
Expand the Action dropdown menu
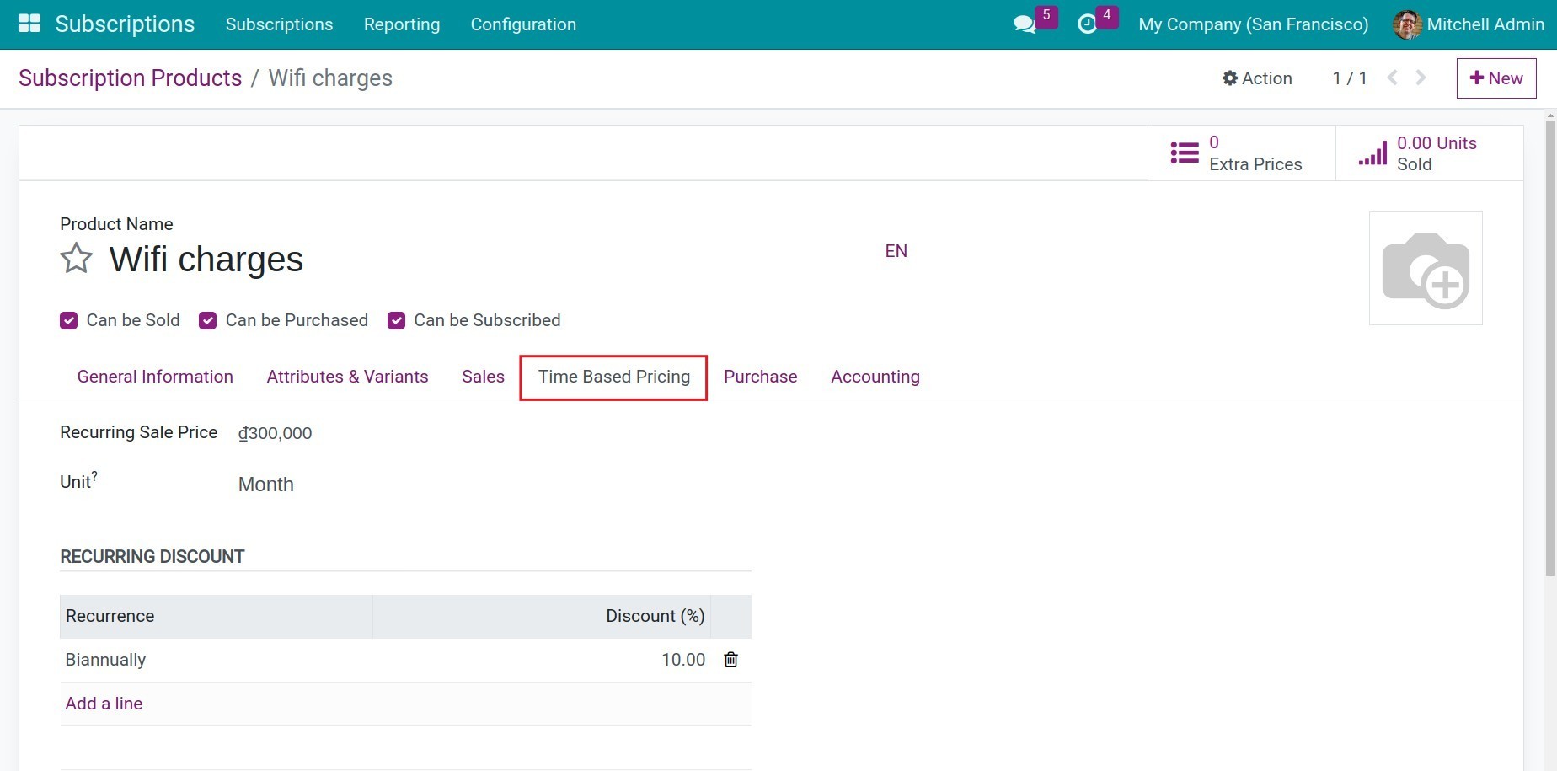1257,78
